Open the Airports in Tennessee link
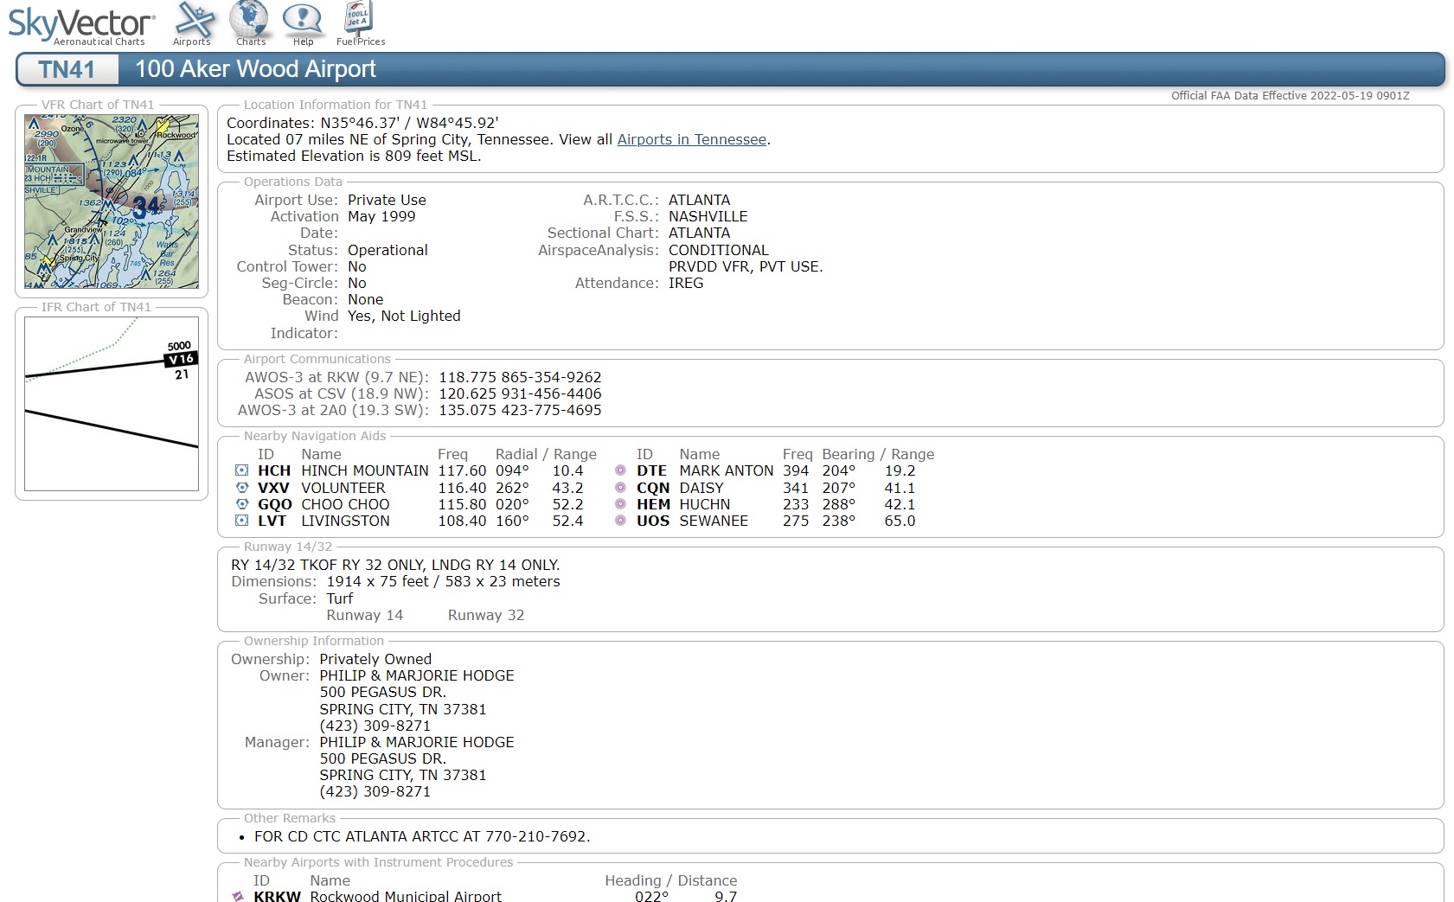The image size is (1454, 902). click(691, 139)
